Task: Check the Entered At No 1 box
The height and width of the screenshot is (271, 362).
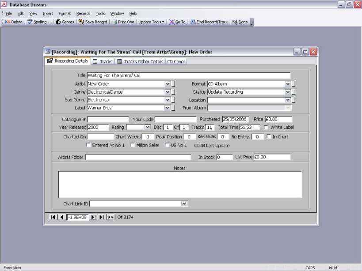Action: click(x=88, y=145)
